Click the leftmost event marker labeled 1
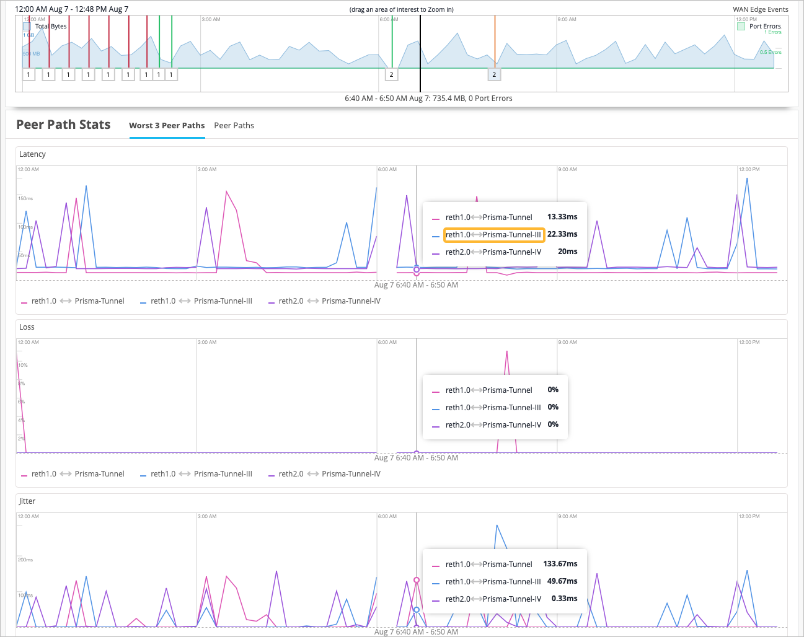The image size is (804, 637). pyautogui.click(x=29, y=74)
